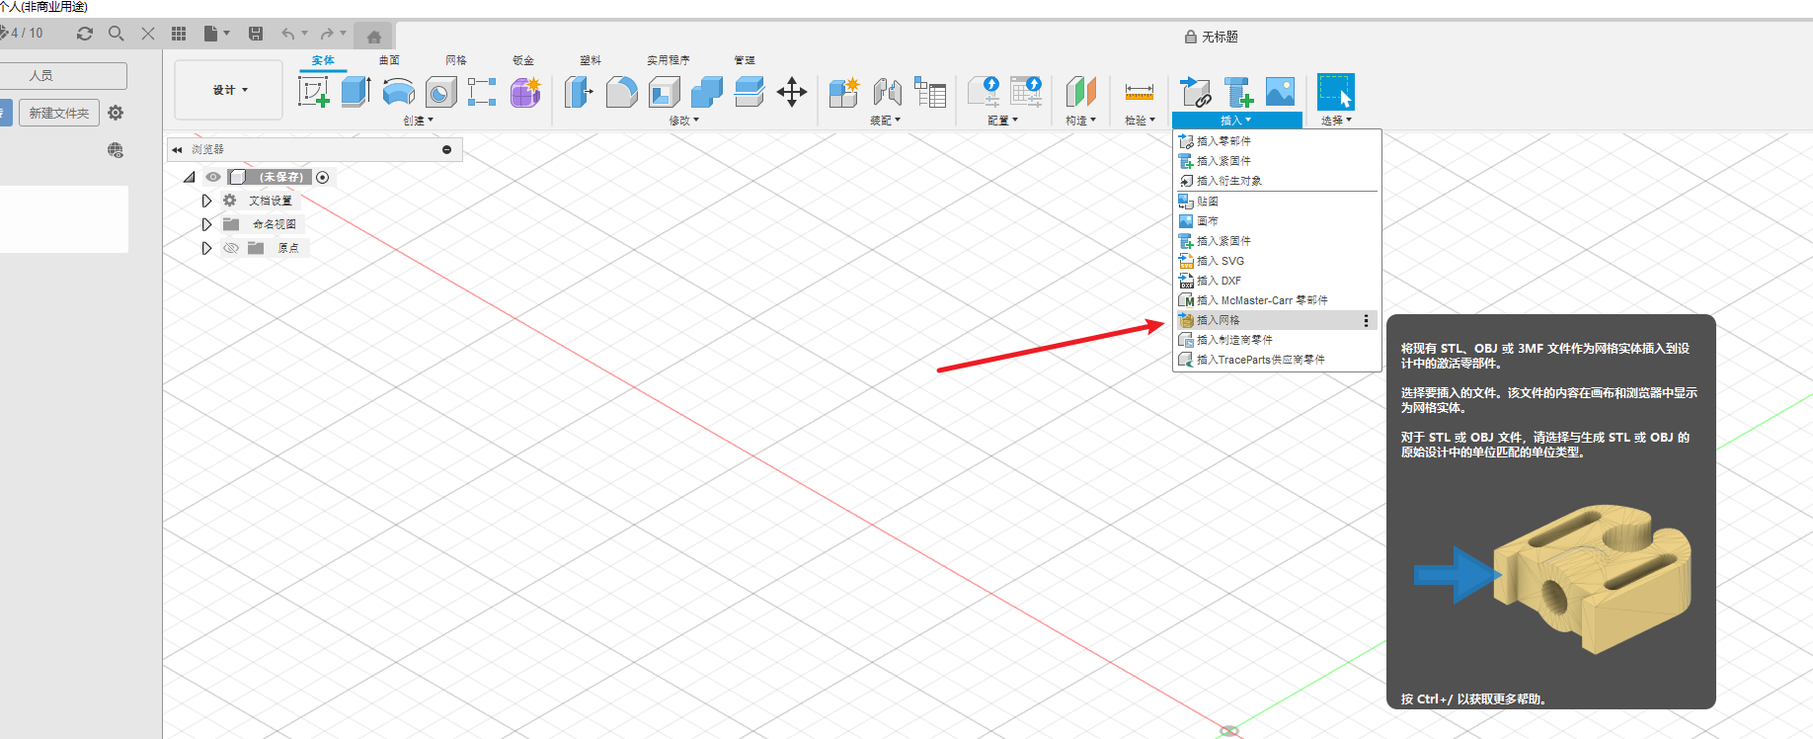The width and height of the screenshot is (1813, 739).
Task: Click the Measure ruler icon
Action: point(1139,92)
